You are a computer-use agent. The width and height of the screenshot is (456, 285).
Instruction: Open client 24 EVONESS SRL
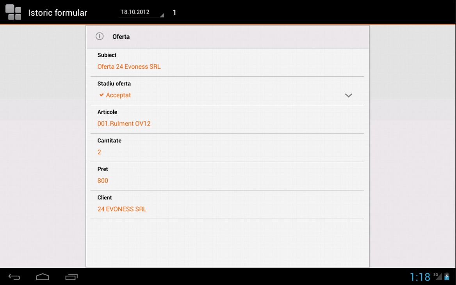click(122, 209)
